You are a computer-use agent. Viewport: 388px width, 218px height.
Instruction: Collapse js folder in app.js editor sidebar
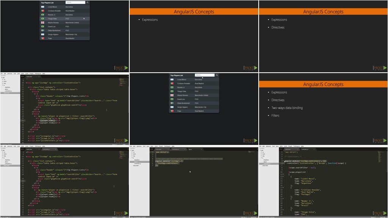pos(132,158)
